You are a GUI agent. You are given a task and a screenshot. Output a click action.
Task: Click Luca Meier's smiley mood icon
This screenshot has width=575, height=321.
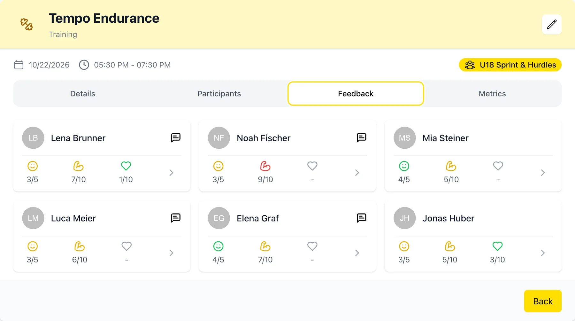(x=33, y=246)
